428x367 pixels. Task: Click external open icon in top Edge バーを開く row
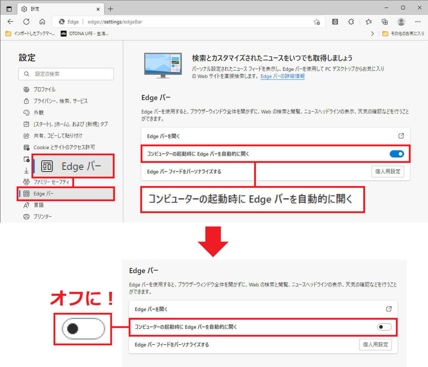(401, 136)
